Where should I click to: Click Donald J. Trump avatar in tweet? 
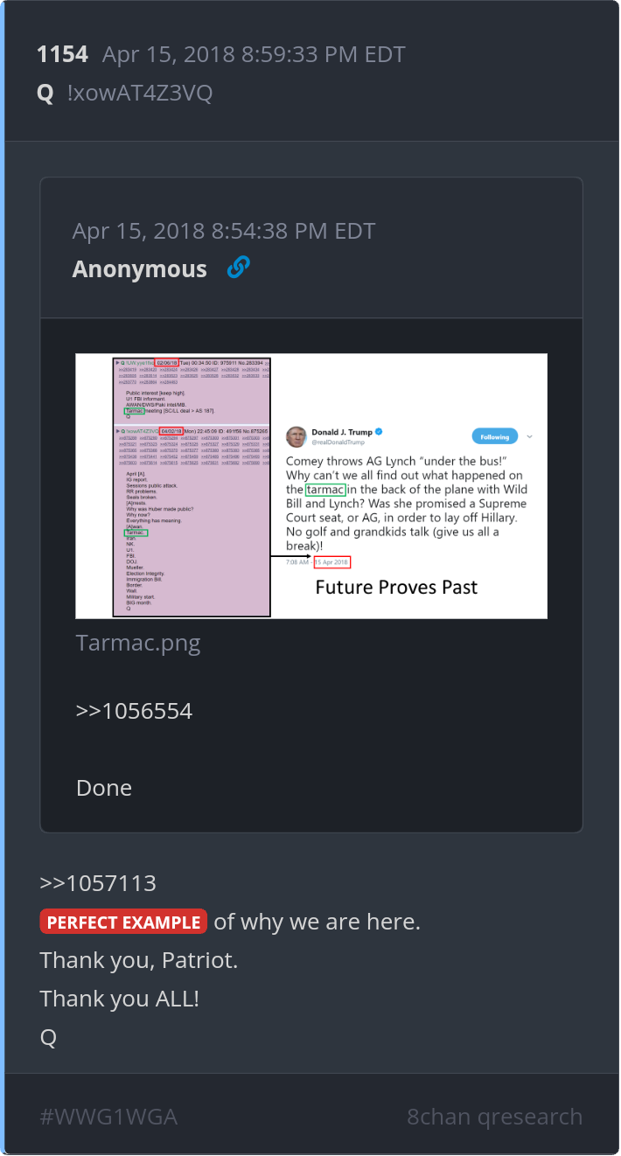pyautogui.click(x=297, y=436)
